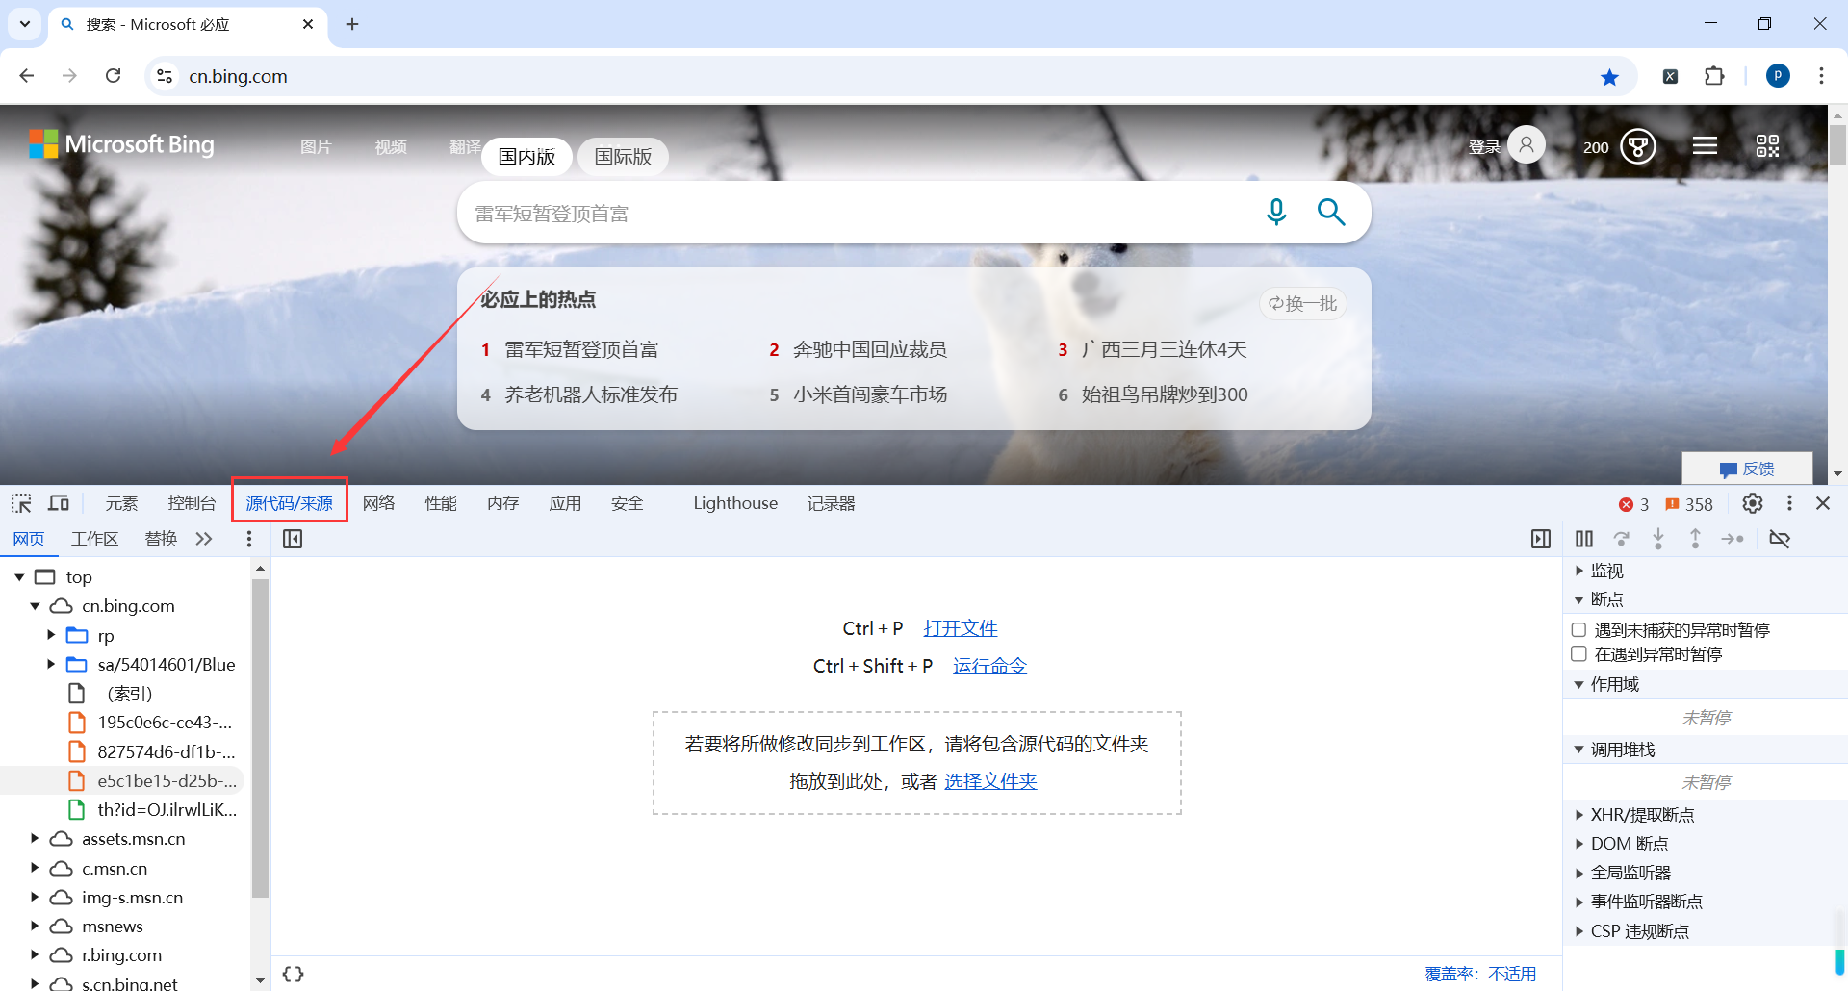Select the 国内版 search toggle

[526, 157]
